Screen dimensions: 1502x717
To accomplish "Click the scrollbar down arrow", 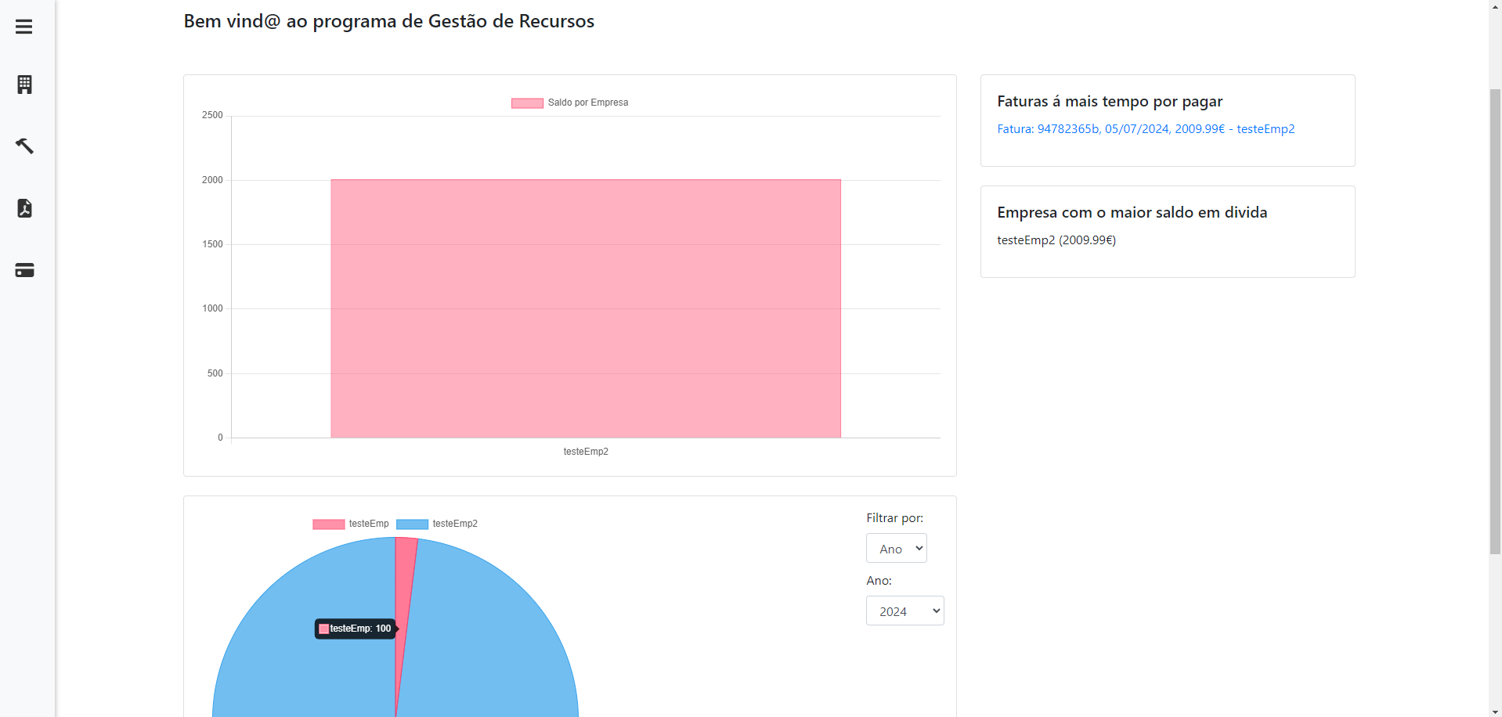I will click(x=1495, y=711).
